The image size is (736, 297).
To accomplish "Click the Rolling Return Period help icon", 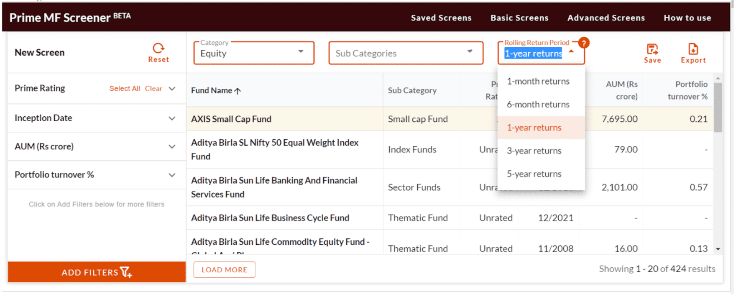I will tap(584, 43).
